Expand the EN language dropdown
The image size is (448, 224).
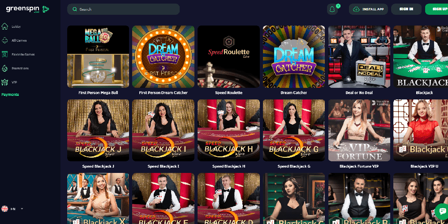pos(13,209)
